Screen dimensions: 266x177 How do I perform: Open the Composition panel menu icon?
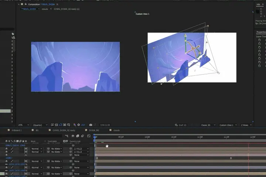[x=57, y=4]
